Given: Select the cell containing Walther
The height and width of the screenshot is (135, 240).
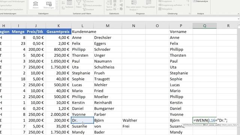Looking at the screenshot, I should [133, 120].
